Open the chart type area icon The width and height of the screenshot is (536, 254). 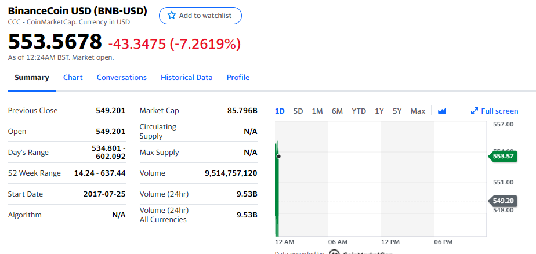pyautogui.click(x=442, y=111)
